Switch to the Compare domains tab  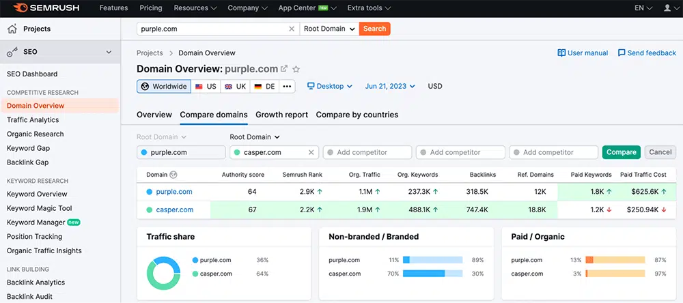(x=214, y=115)
